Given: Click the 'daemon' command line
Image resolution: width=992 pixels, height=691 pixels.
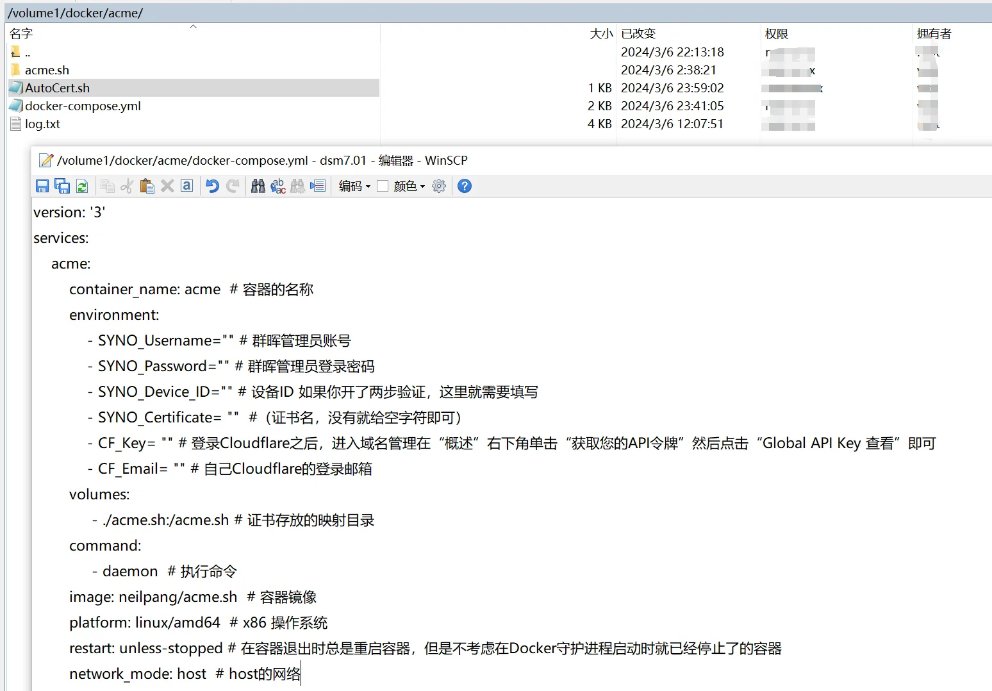Looking at the screenshot, I should 164,571.
